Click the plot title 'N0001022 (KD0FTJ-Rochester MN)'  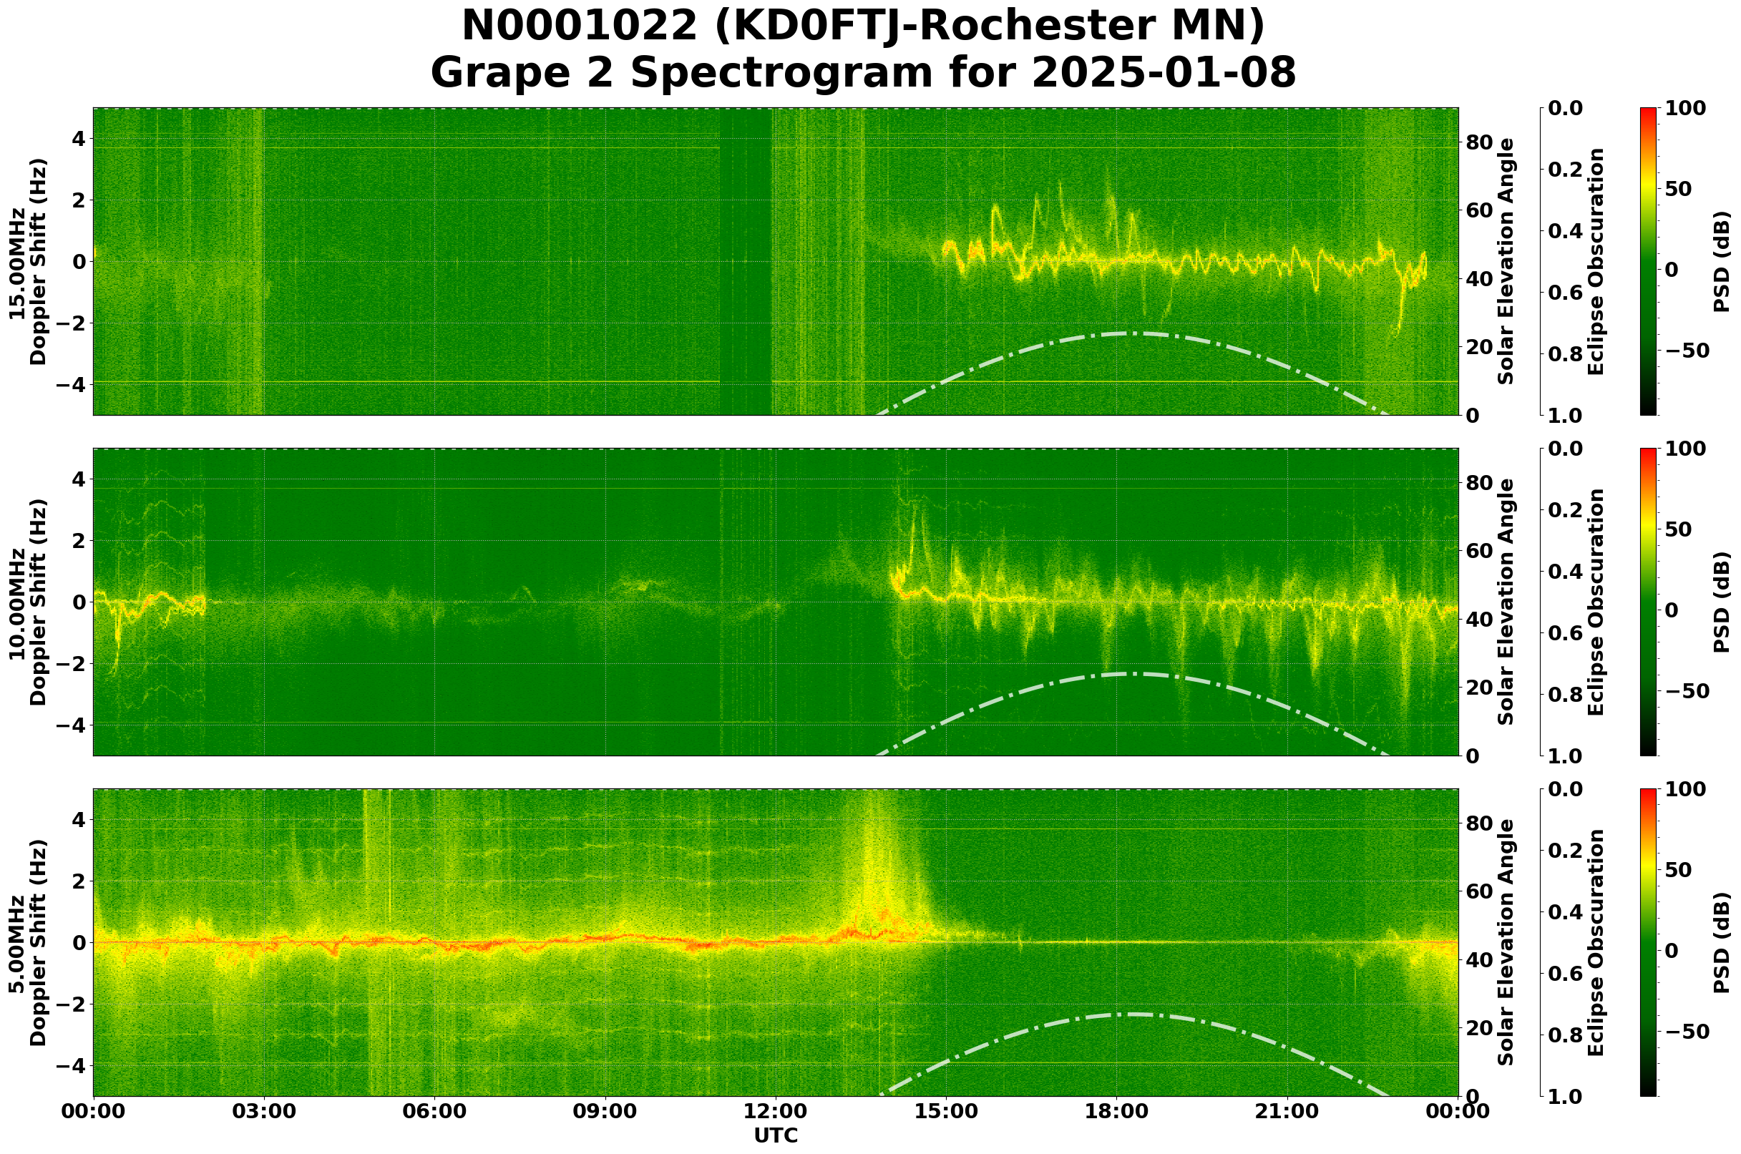(862, 26)
